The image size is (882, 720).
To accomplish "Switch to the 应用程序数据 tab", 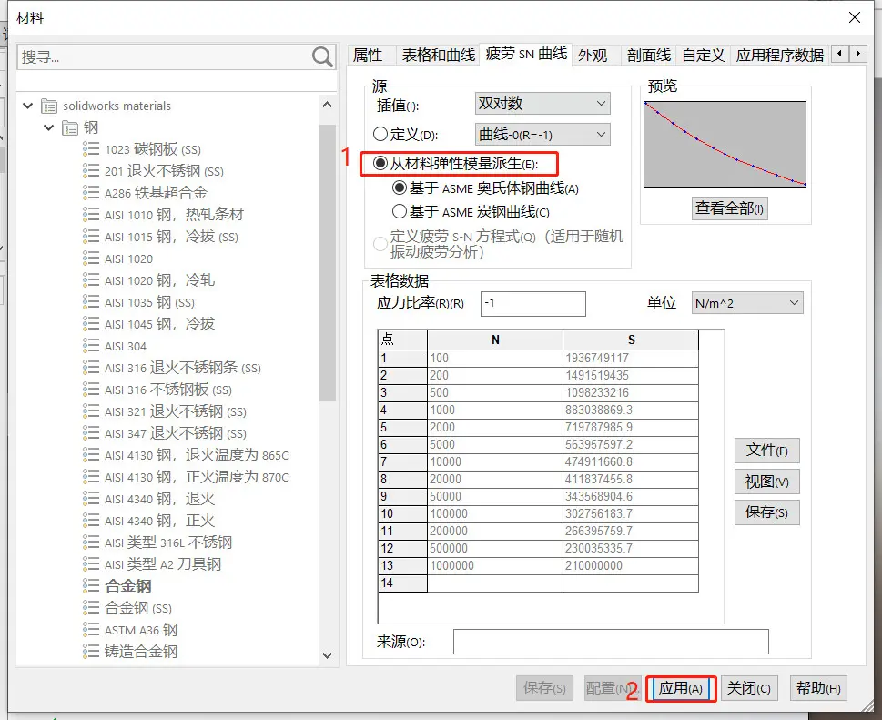I will click(x=780, y=56).
